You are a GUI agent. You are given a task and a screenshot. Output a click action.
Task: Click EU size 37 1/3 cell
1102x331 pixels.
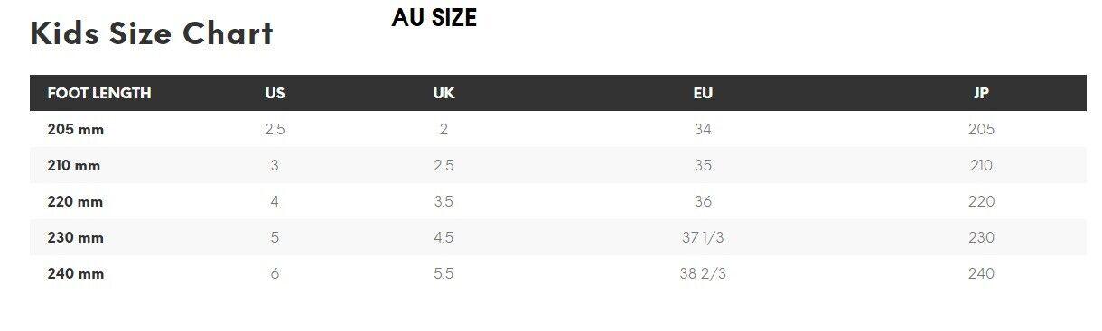703,237
